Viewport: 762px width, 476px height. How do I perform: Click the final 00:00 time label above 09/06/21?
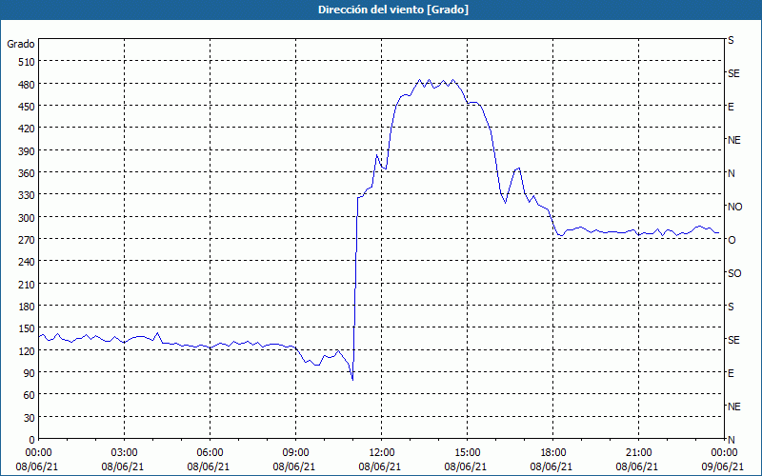[724, 453]
